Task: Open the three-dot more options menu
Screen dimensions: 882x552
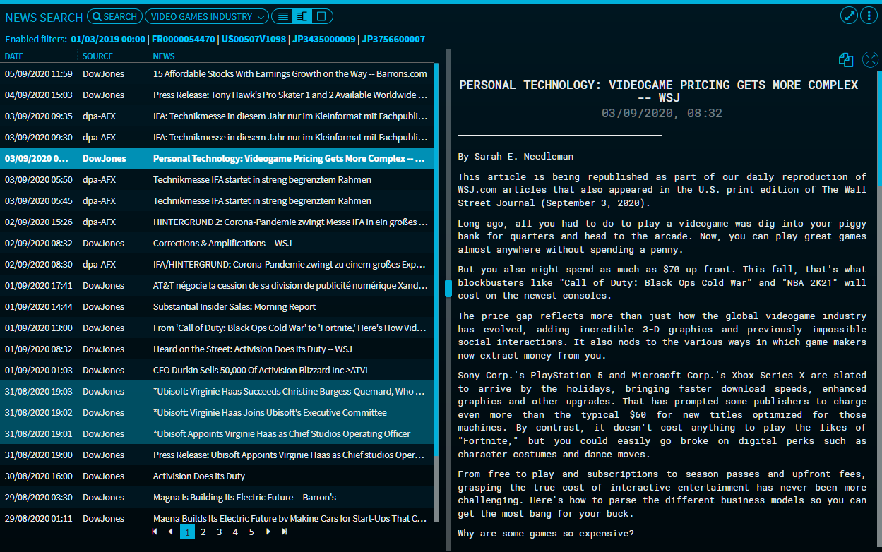Action: tap(869, 16)
